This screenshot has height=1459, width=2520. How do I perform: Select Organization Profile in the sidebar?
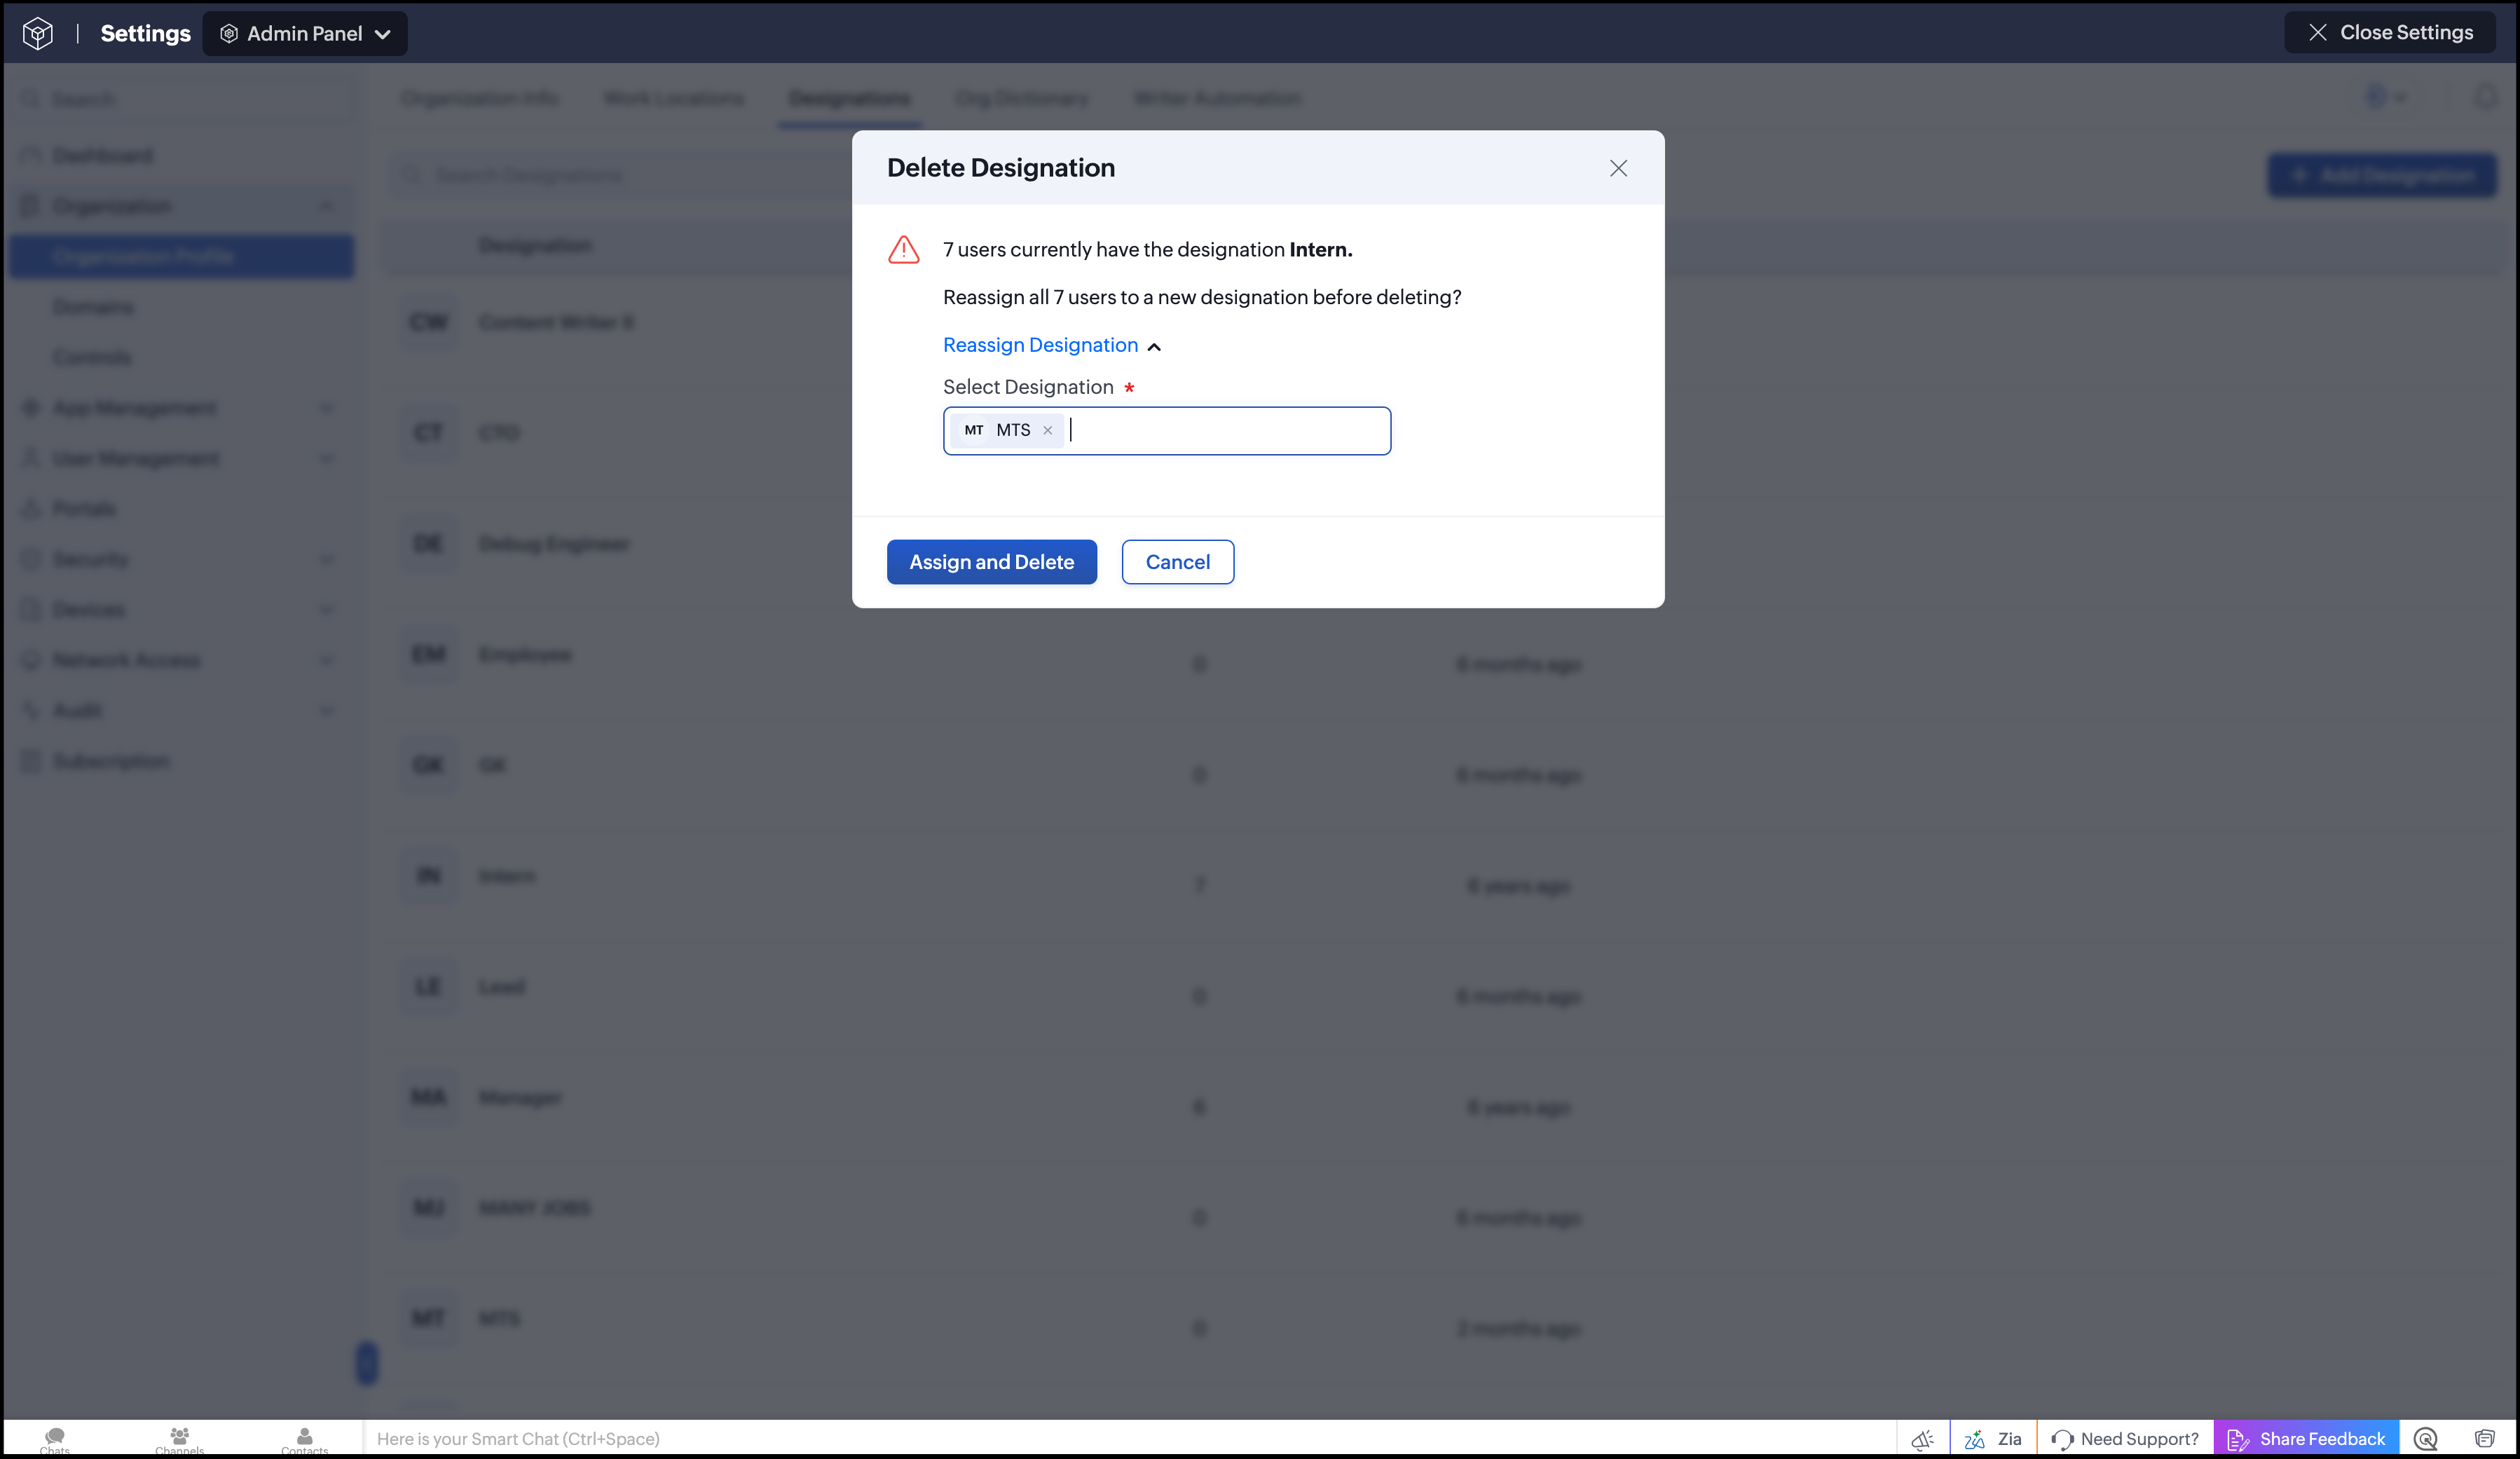pos(181,256)
